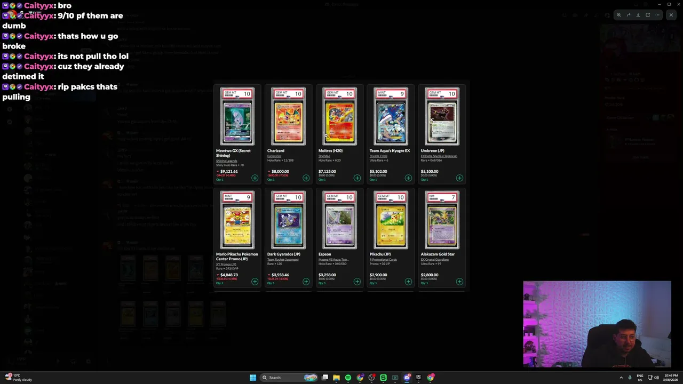Screen dimensions: 683x384
Task: Click the plus icon on Moltres (H20)
Action: tap(357, 178)
